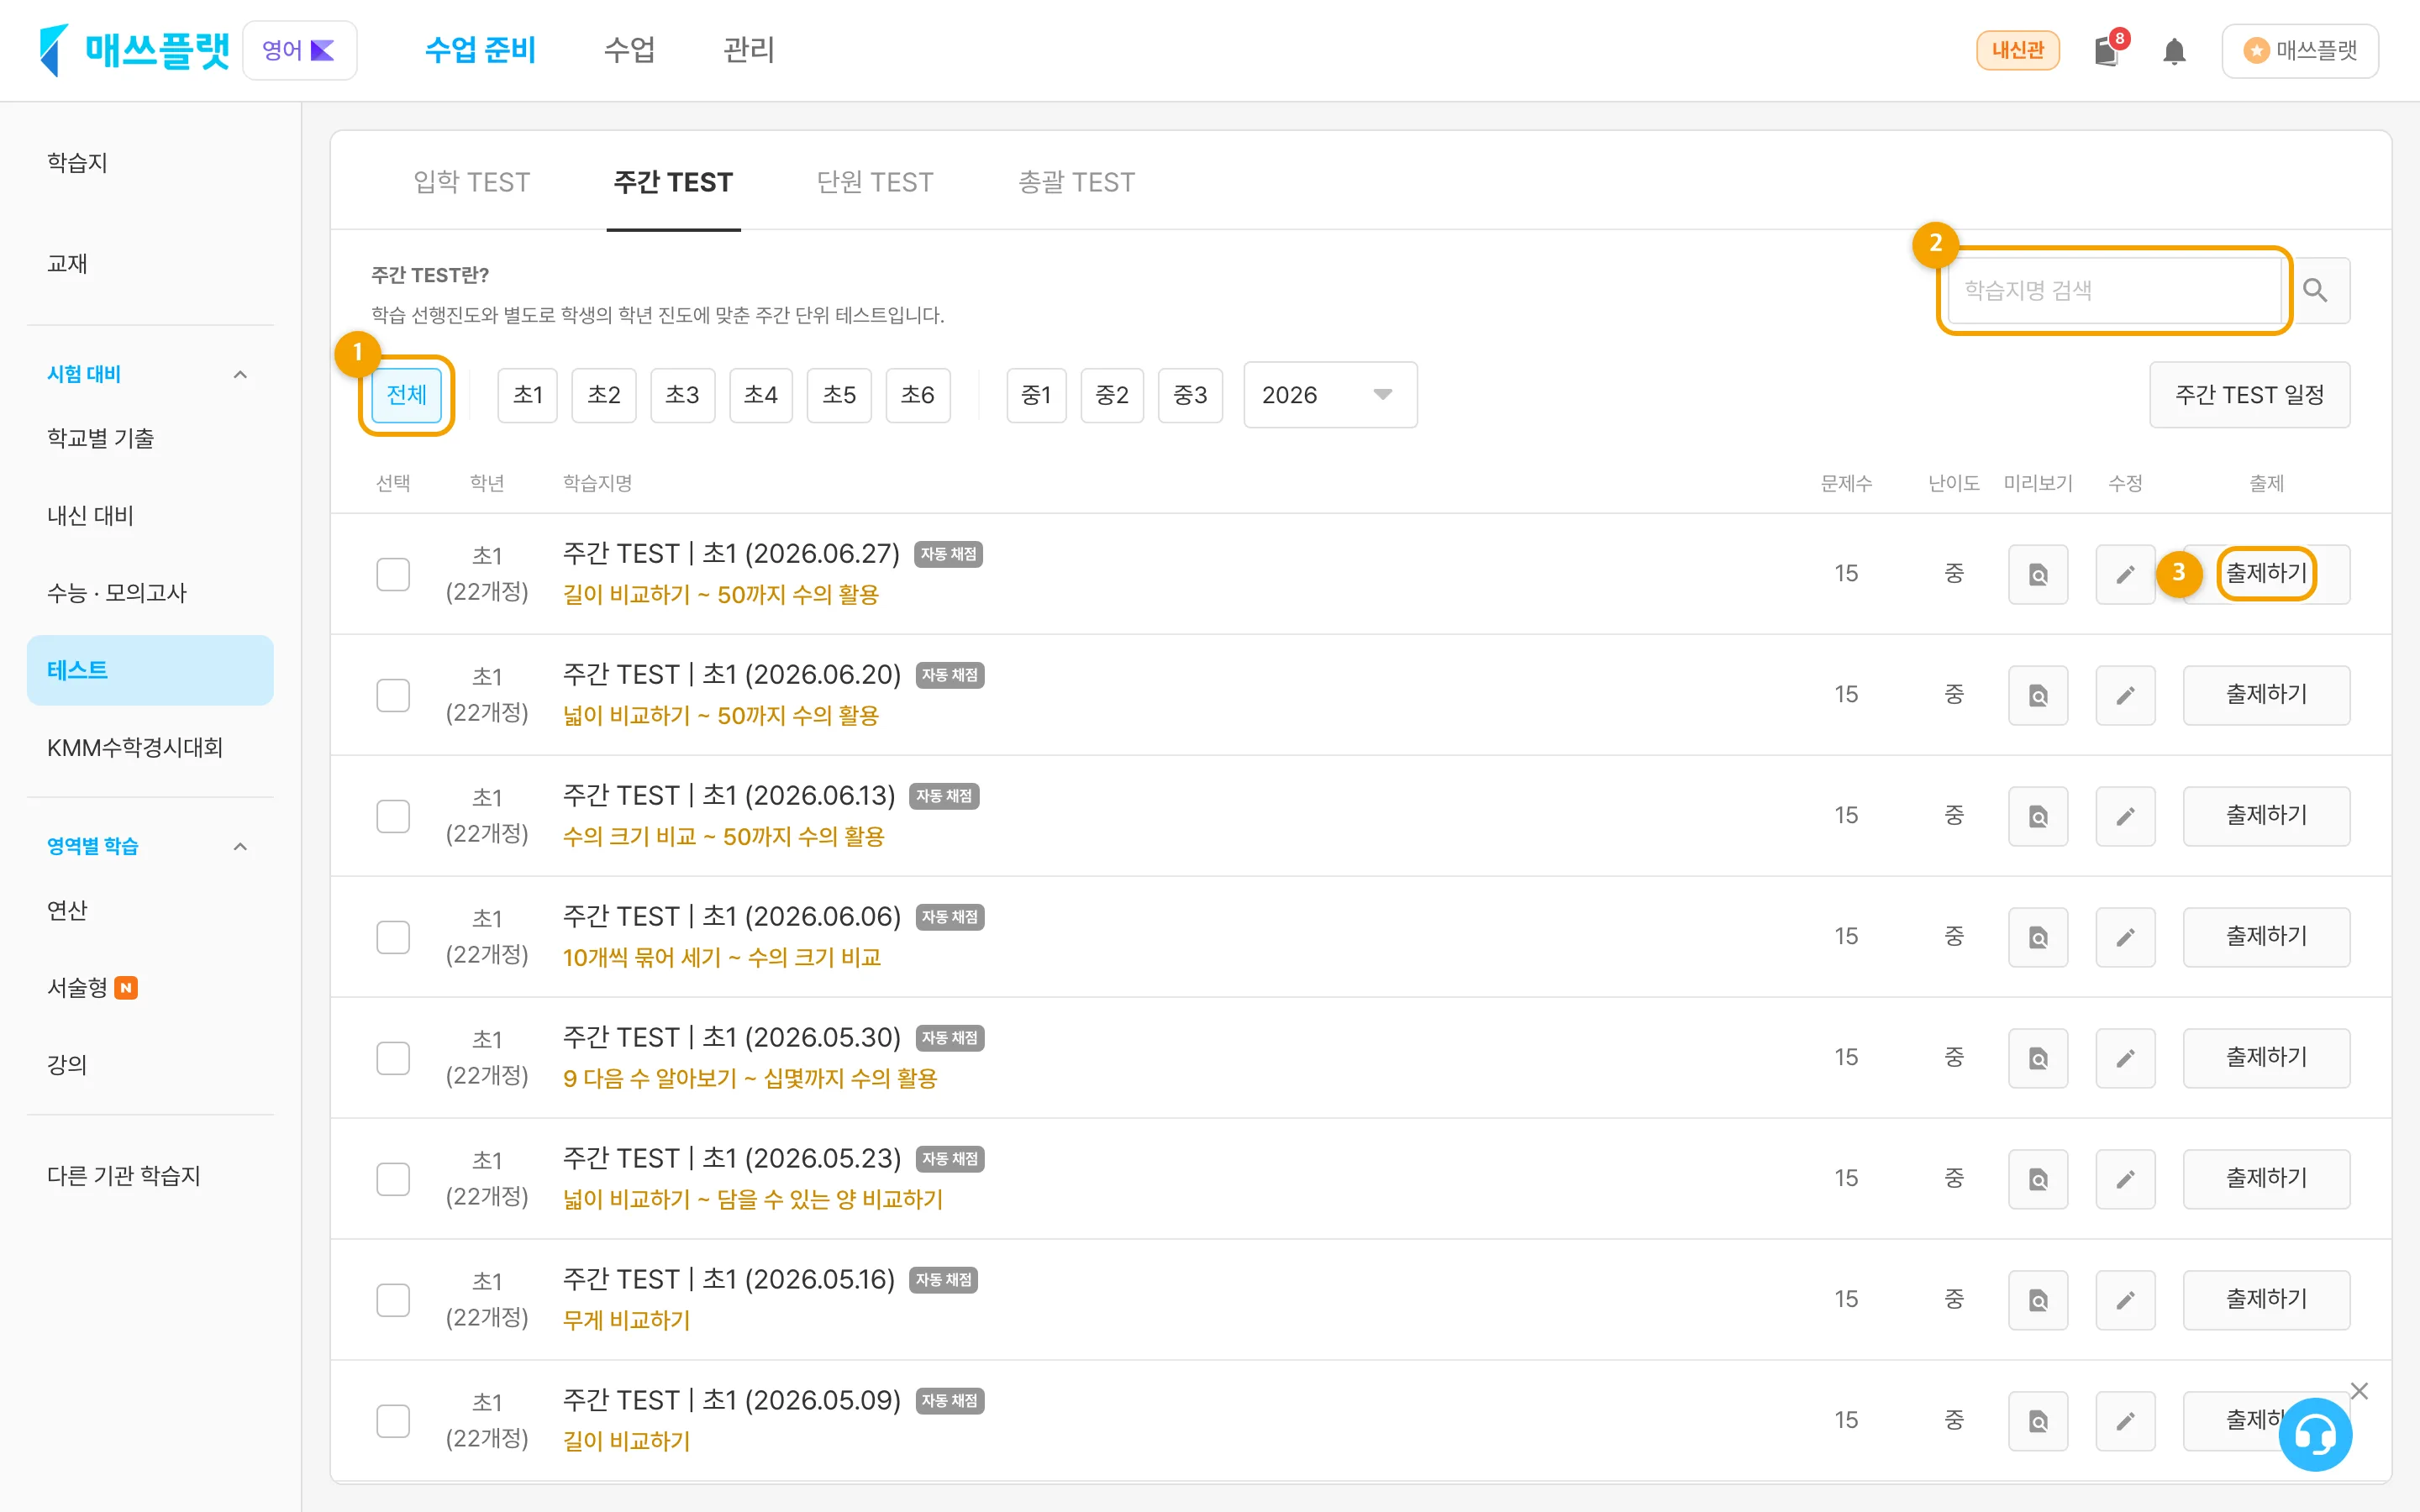Preview the 2026.06.06 weekly test
The image size is (2420, 1512).
pos(2038,937)
